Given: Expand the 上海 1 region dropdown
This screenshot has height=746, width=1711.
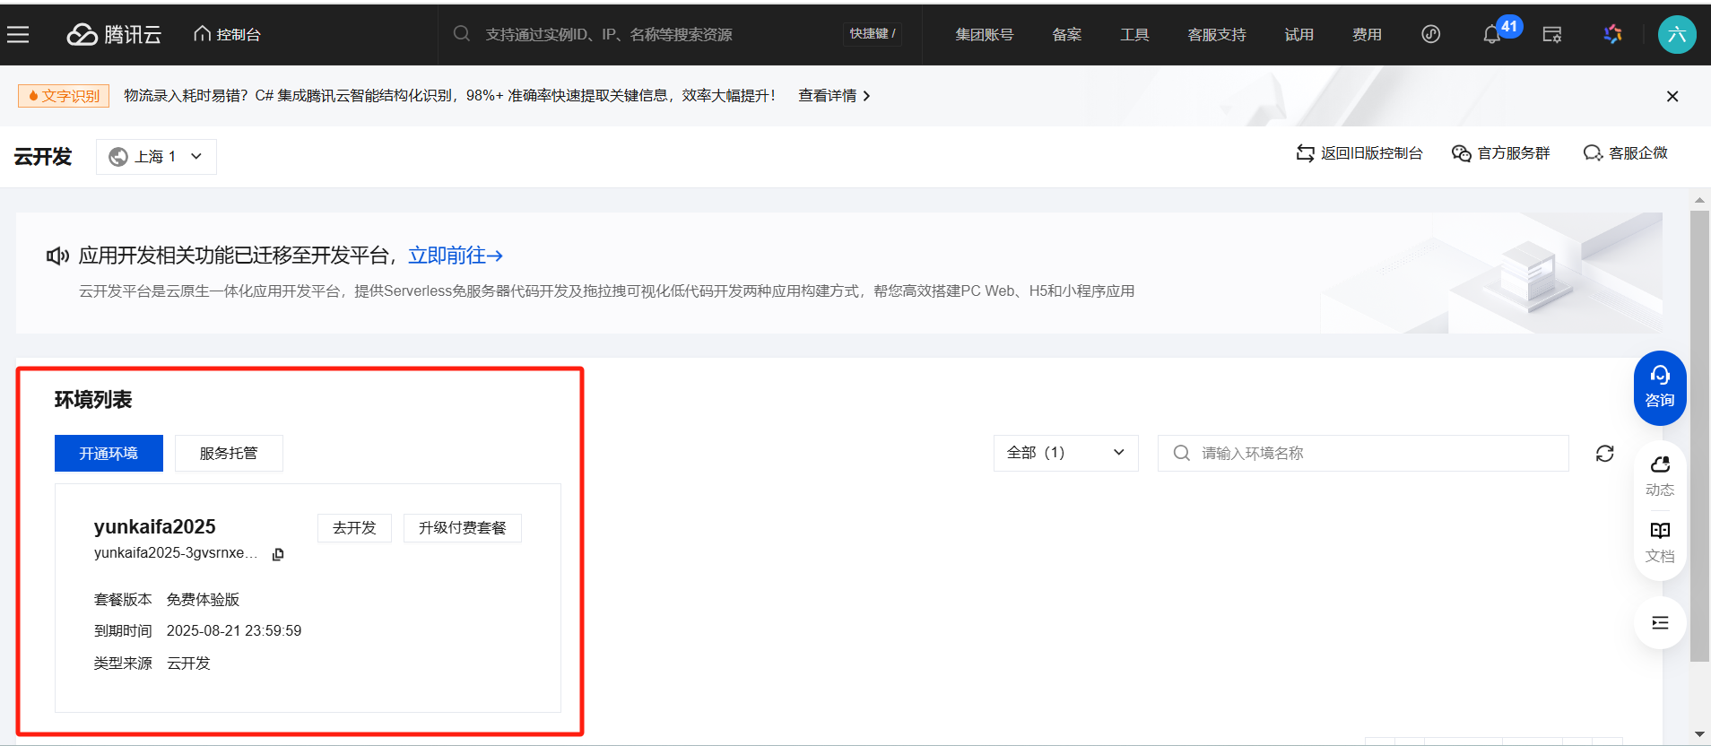Looking at the screenshot, I should (156, 157).
